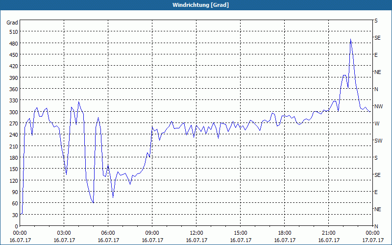Click the 21:00 time axis label

click(x=328, y=233)
